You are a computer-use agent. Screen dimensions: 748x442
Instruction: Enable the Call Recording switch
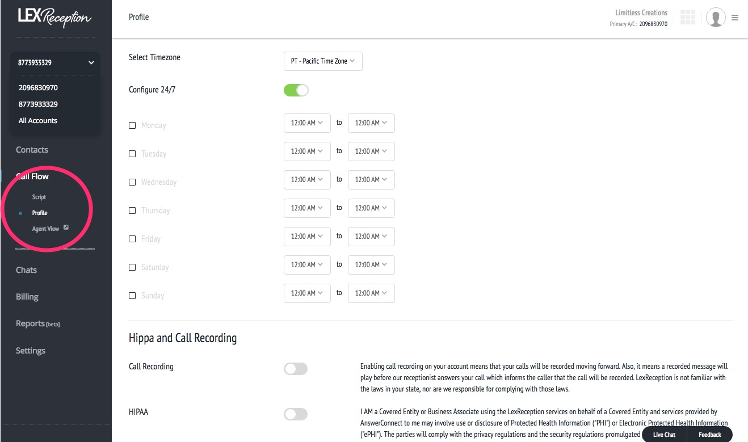pos(296,369)
